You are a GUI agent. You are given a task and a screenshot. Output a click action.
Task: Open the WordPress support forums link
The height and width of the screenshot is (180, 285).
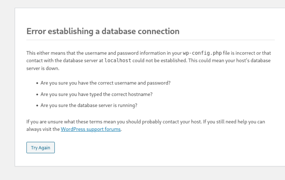[91, 129]
